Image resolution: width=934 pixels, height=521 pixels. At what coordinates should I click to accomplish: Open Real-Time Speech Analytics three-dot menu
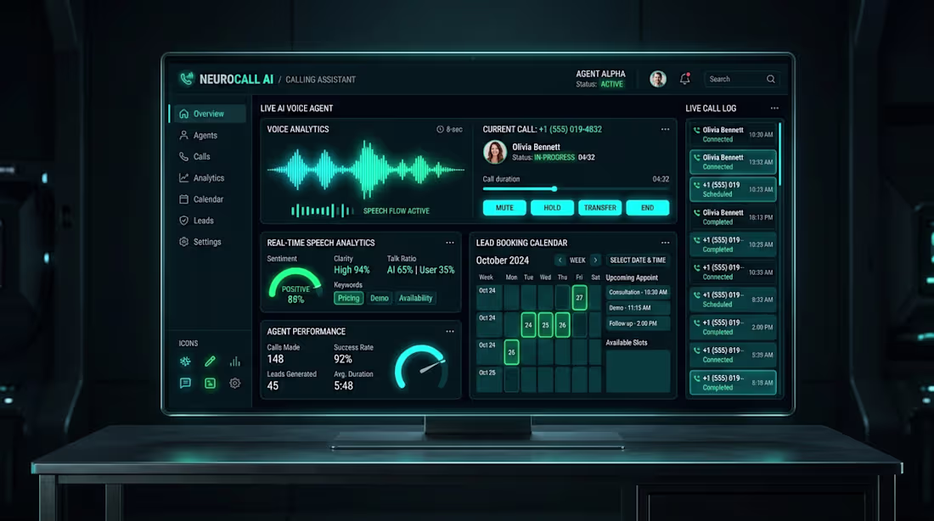(450, 243)
